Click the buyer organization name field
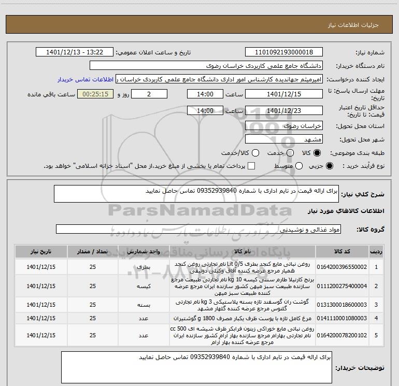399x386 pixels. pos(206,66)
